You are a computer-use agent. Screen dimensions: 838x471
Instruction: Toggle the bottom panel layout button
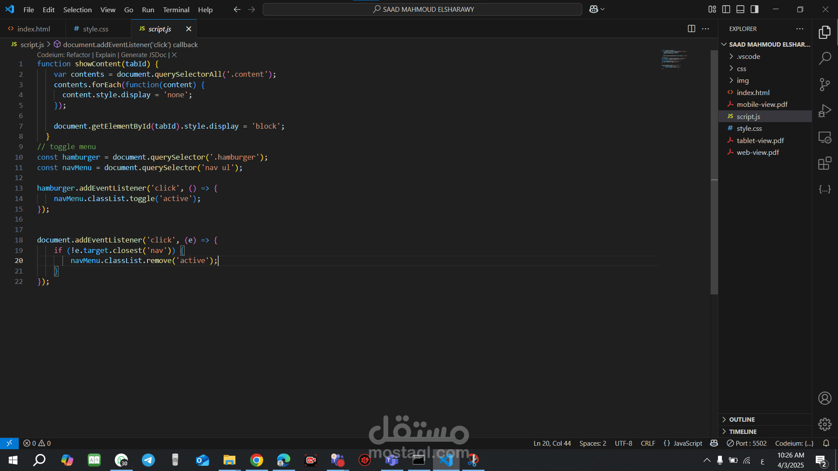click(x=740, y=9)
